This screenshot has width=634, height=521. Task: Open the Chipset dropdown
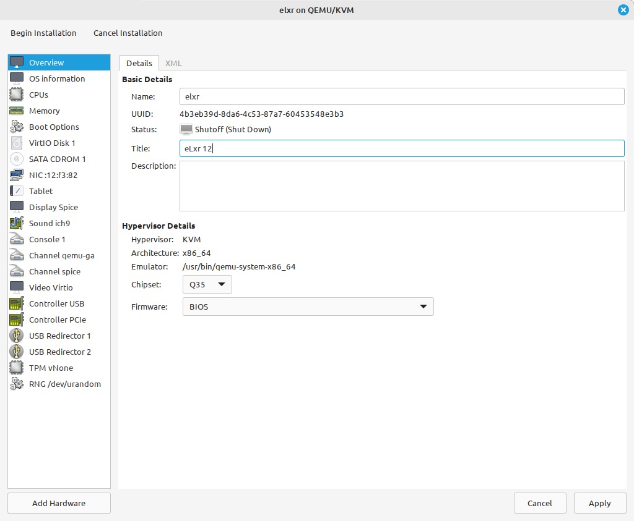[x=207, y=284]
